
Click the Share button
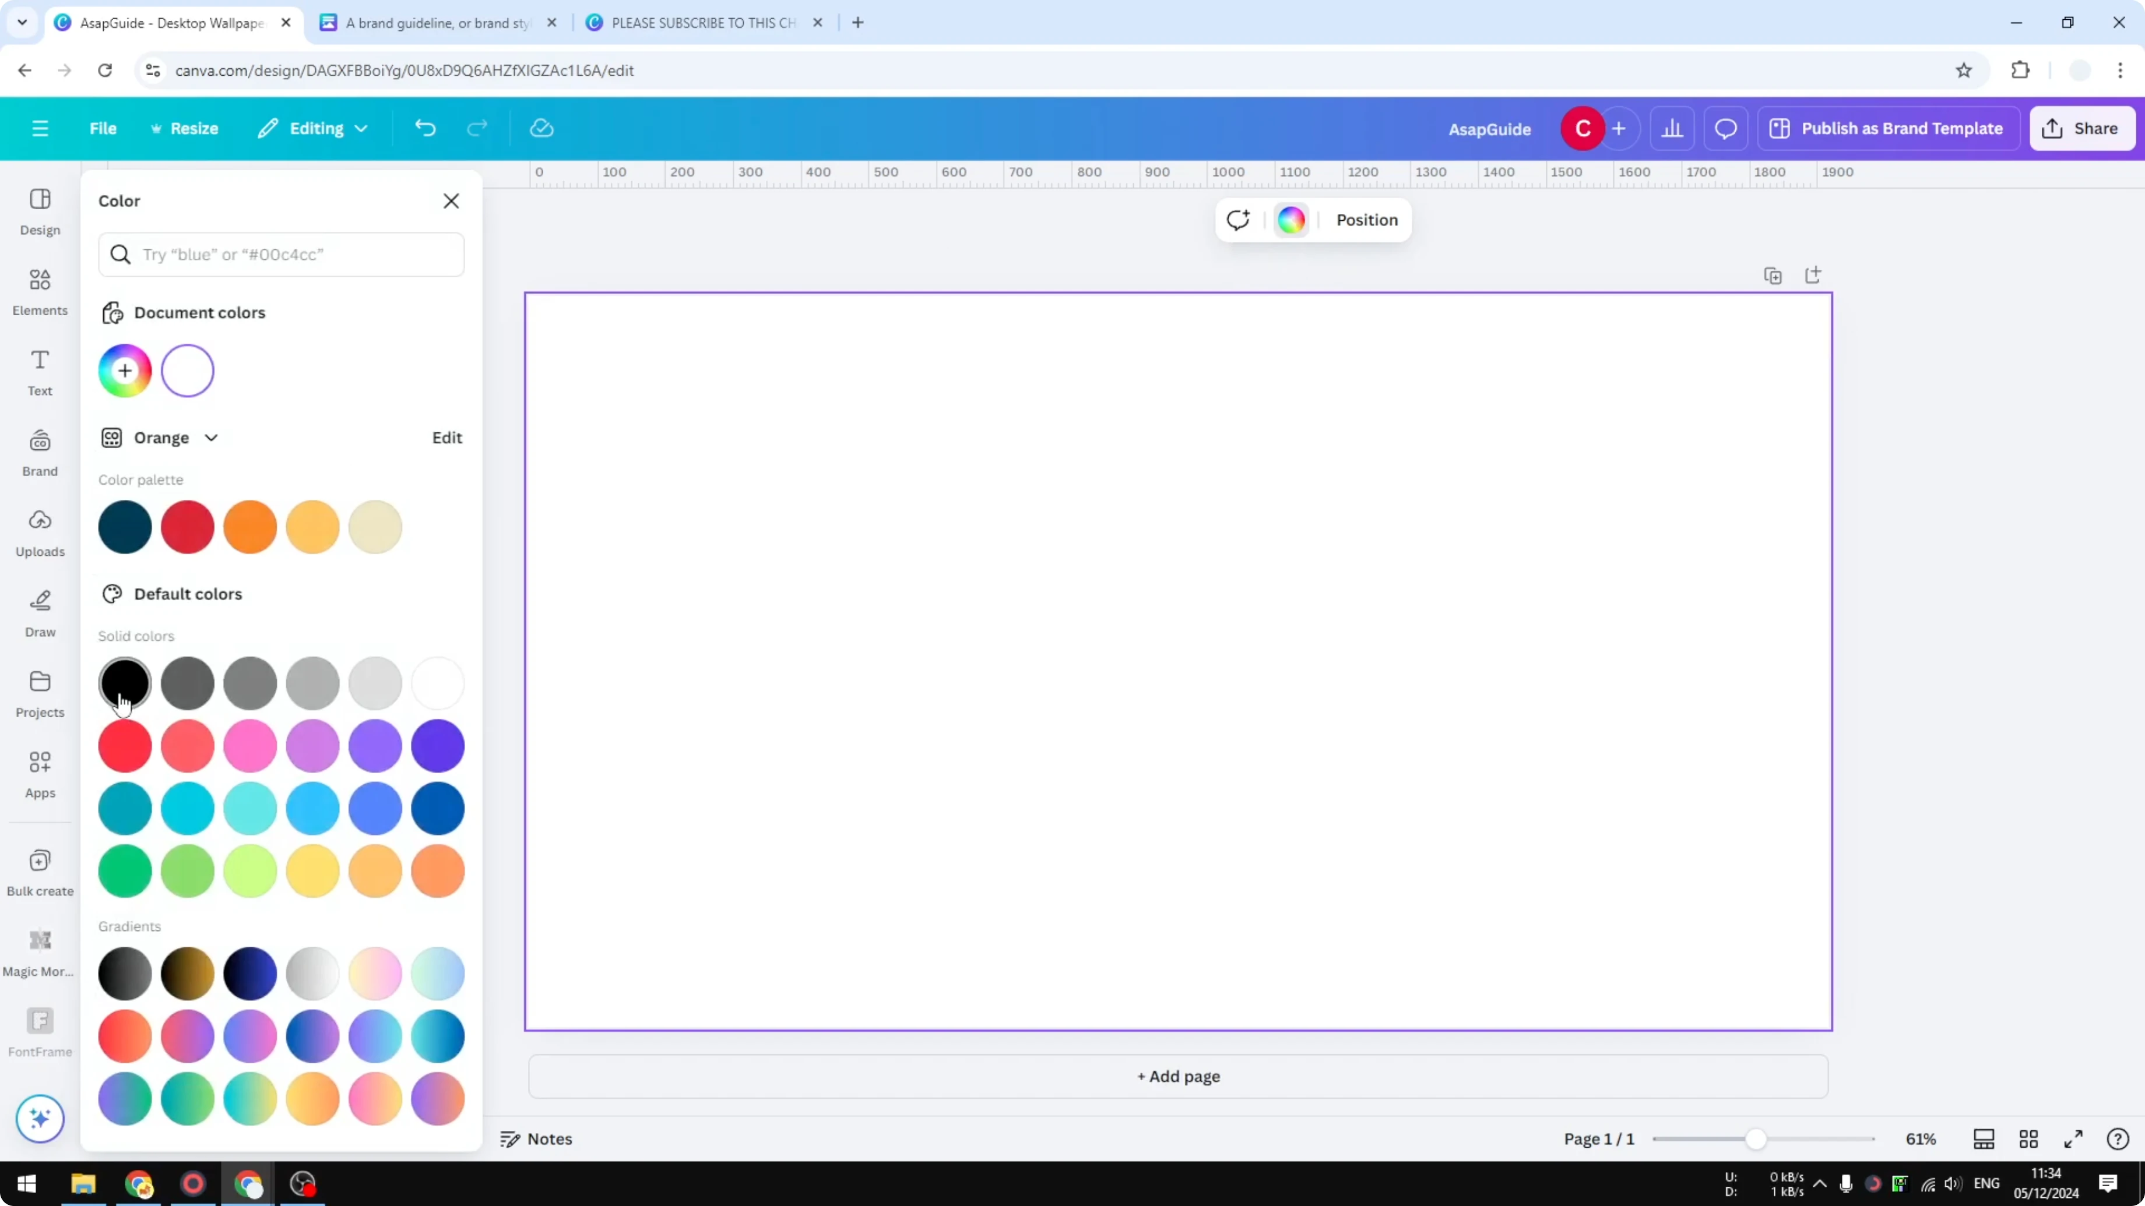(2081, 128)
